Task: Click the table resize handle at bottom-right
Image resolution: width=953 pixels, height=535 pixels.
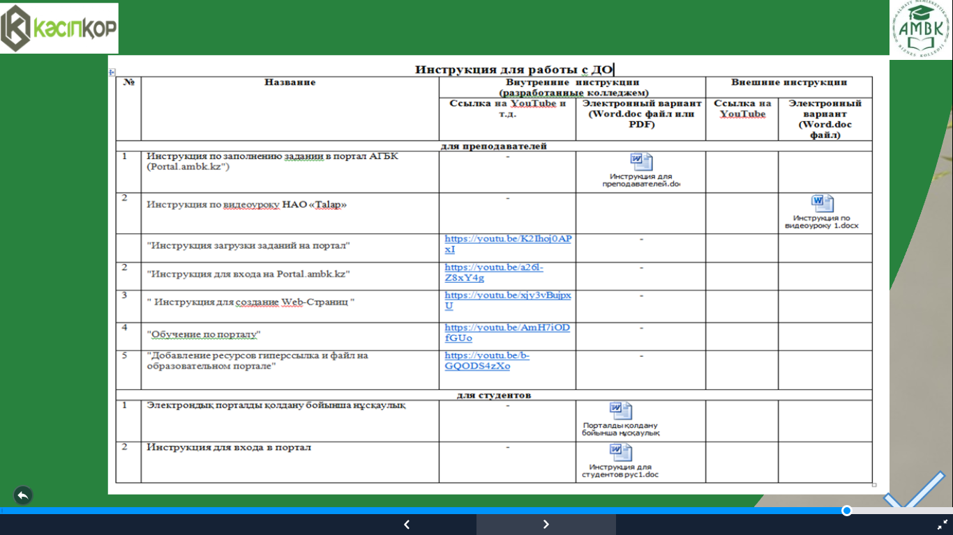Action: click(x=874, y=485)
